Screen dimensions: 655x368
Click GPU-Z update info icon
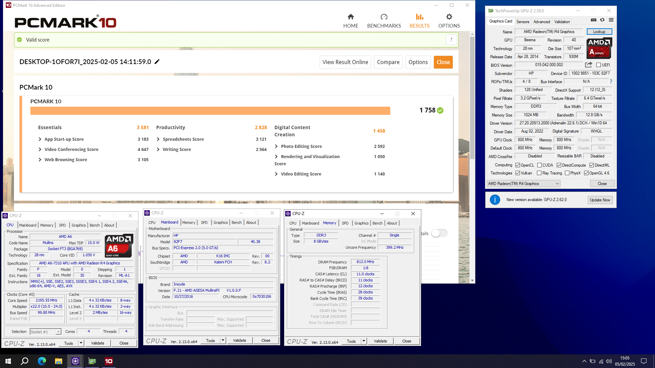(495, 200)
